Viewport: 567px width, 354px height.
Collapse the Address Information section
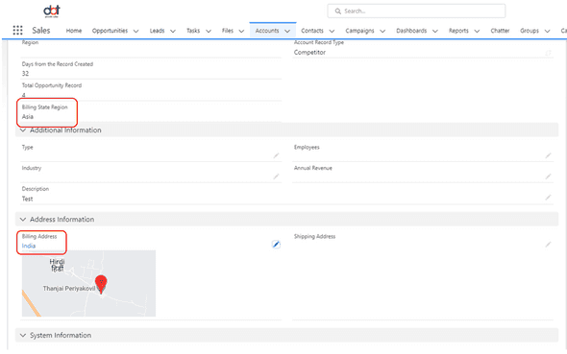23,220
